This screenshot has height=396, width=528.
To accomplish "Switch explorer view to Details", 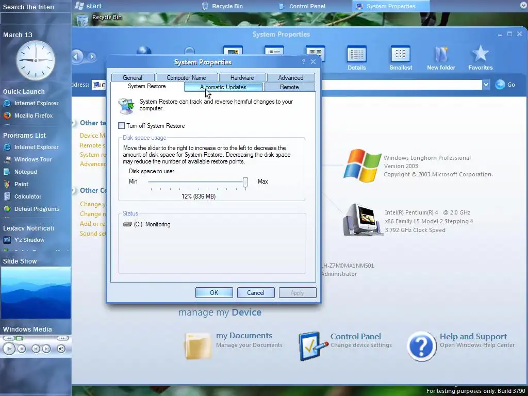I will pyautogui.click(x=357, y=58).
